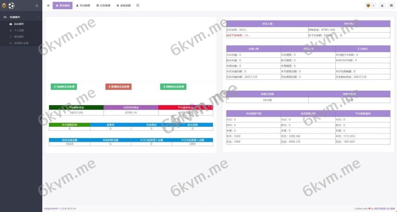
Task: Click the 系统充值金额 header
Action: coord(69,140)
